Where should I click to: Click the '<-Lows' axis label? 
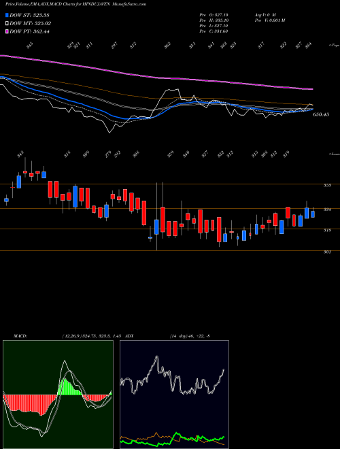(334, 154)
